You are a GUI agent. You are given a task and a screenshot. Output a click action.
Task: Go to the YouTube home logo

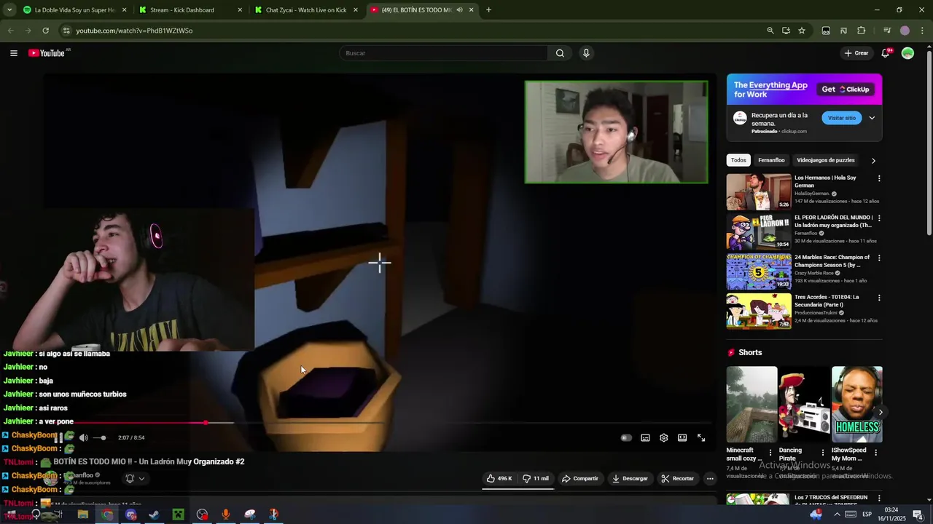click(47, 53)
